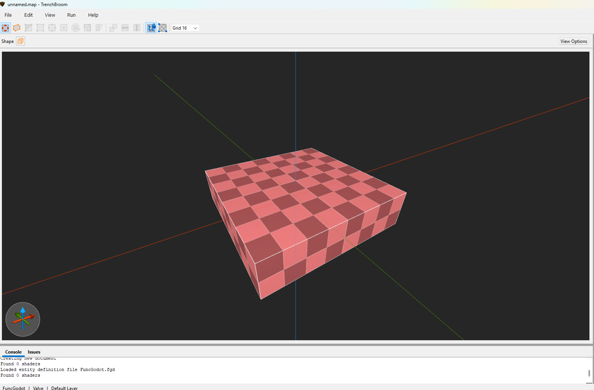Switch to the Console tab
Screen dimensions: 594x390
(13, 352)
